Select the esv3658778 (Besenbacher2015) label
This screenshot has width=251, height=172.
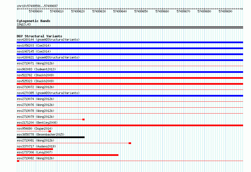41,134
